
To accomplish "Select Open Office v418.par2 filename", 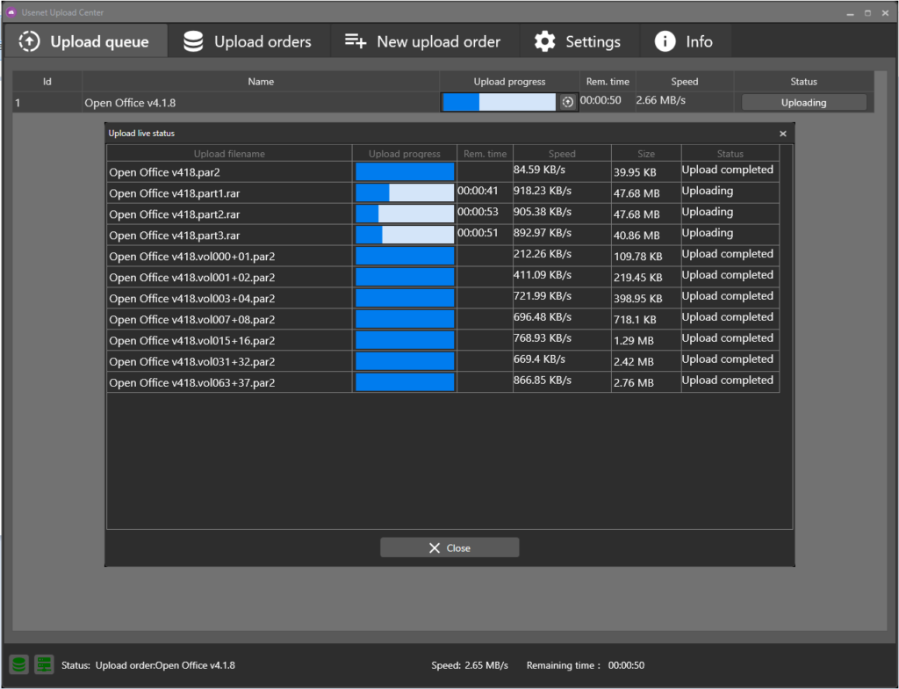I will tap(164, 172).
